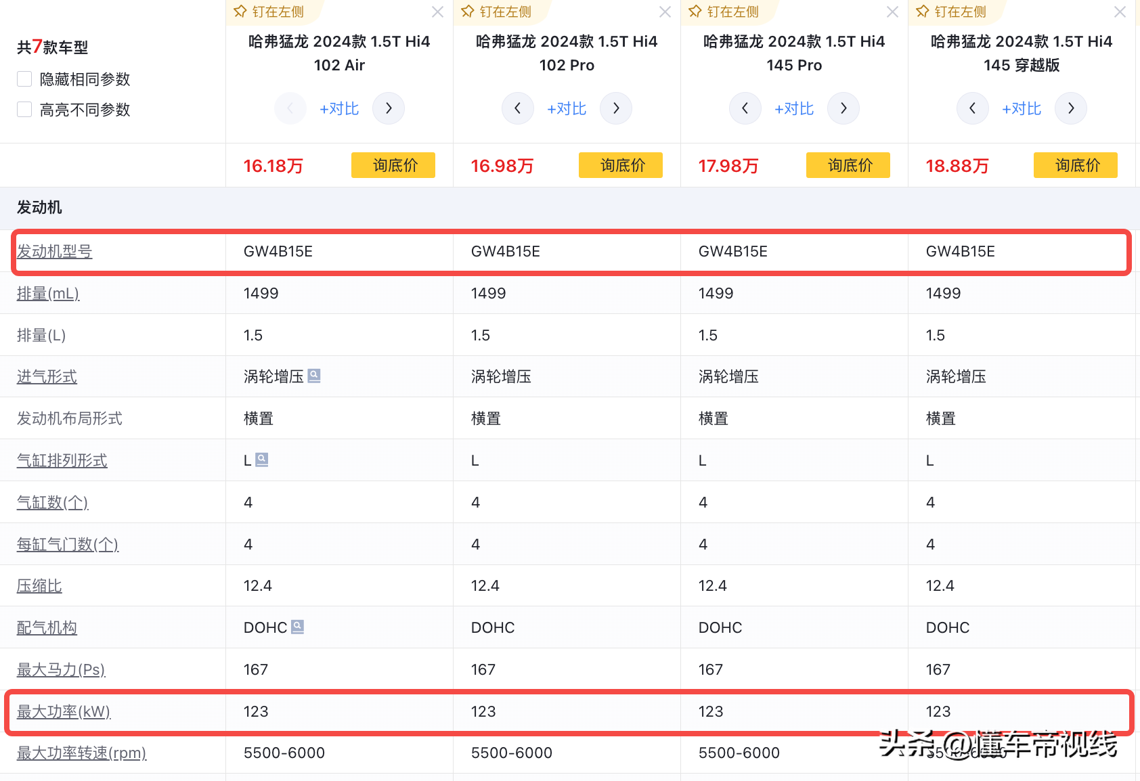1140x781 pixels.
Task: Open the 配气机构 parameter link
Action: [x=47, y=628]
